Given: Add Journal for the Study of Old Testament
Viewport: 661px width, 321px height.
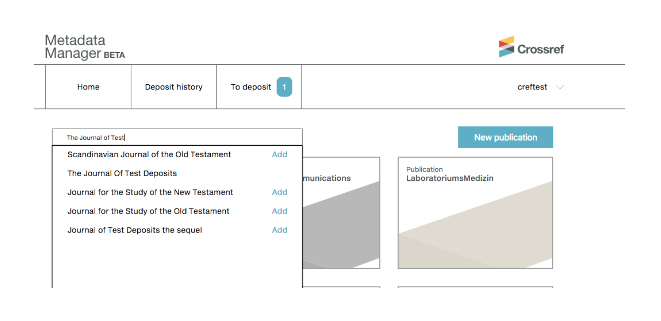Looking at the screenshot, I should (x=279, y=211).
